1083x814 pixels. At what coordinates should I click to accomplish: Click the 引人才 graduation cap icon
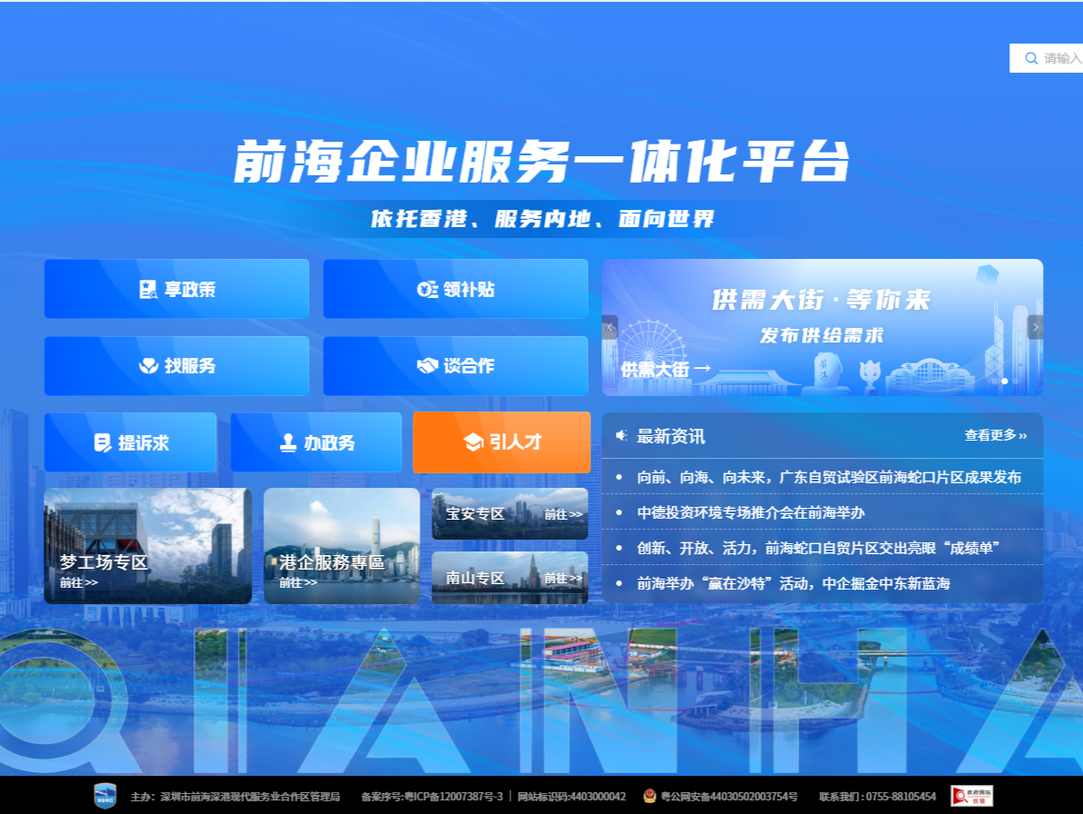(x=473, y=442)
